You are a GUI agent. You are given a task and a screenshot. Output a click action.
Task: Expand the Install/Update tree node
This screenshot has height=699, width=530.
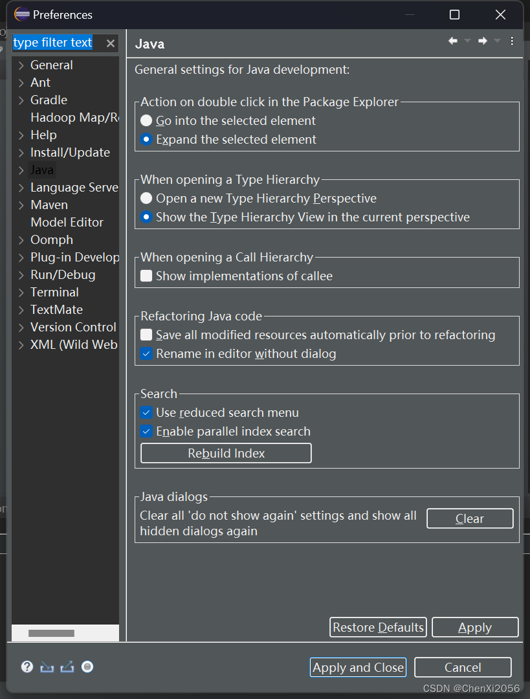[x=21, y=153]
